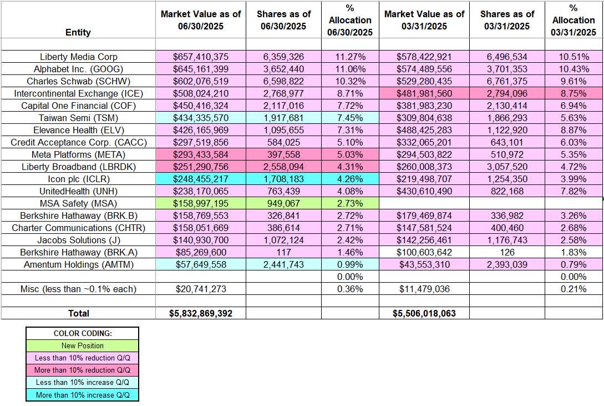Screen dimensions: 604x406
Task: Click MSA Safety's 2.73% allocation cell
Action: (x=349, y=203)
